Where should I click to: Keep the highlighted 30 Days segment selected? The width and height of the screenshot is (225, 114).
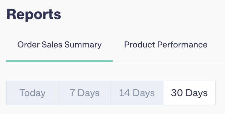(189, 93)
